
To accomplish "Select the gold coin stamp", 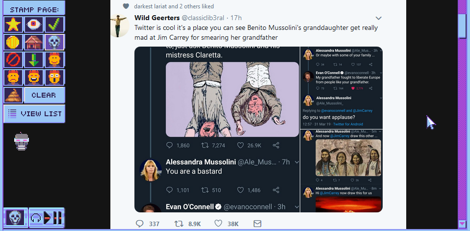I will (x=13, y=42).
